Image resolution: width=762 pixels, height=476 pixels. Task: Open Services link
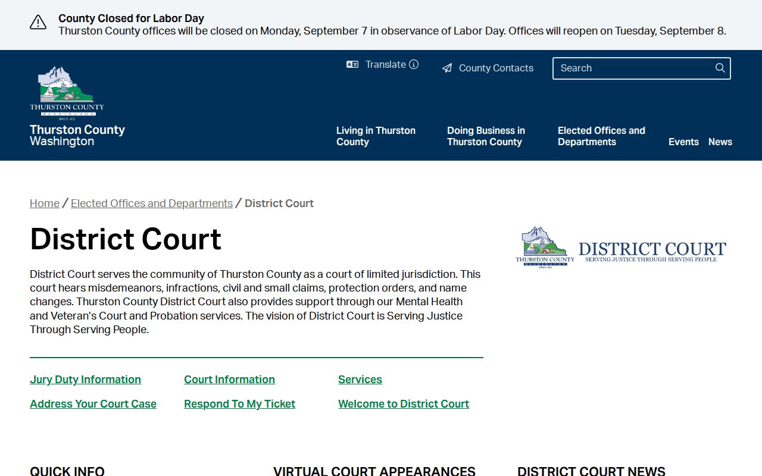coord(360,380)
